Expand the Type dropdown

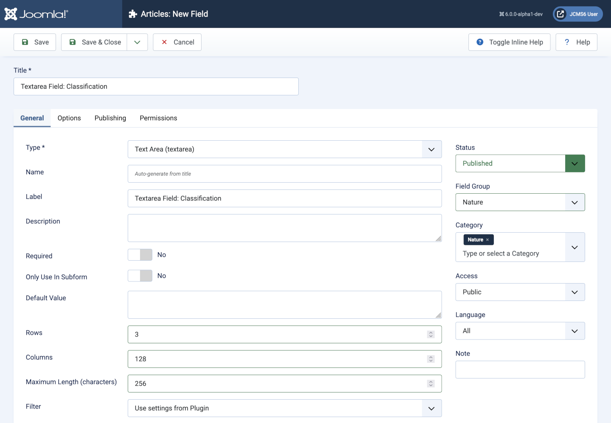(x=432, y=149)
